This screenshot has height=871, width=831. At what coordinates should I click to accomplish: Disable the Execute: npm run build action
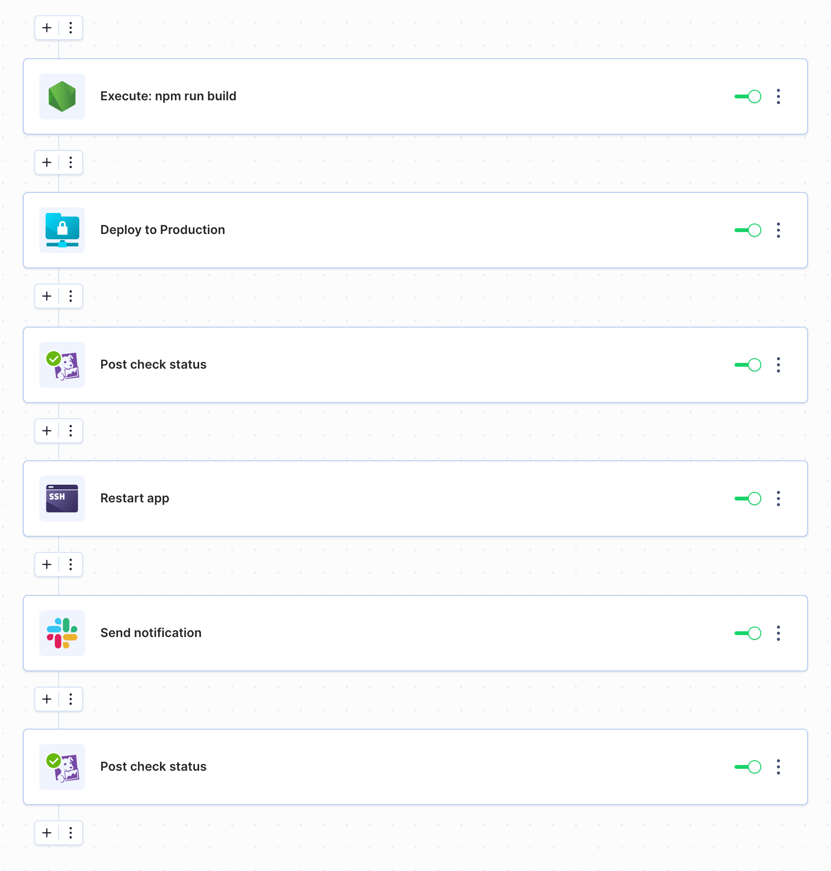point(748,96)
